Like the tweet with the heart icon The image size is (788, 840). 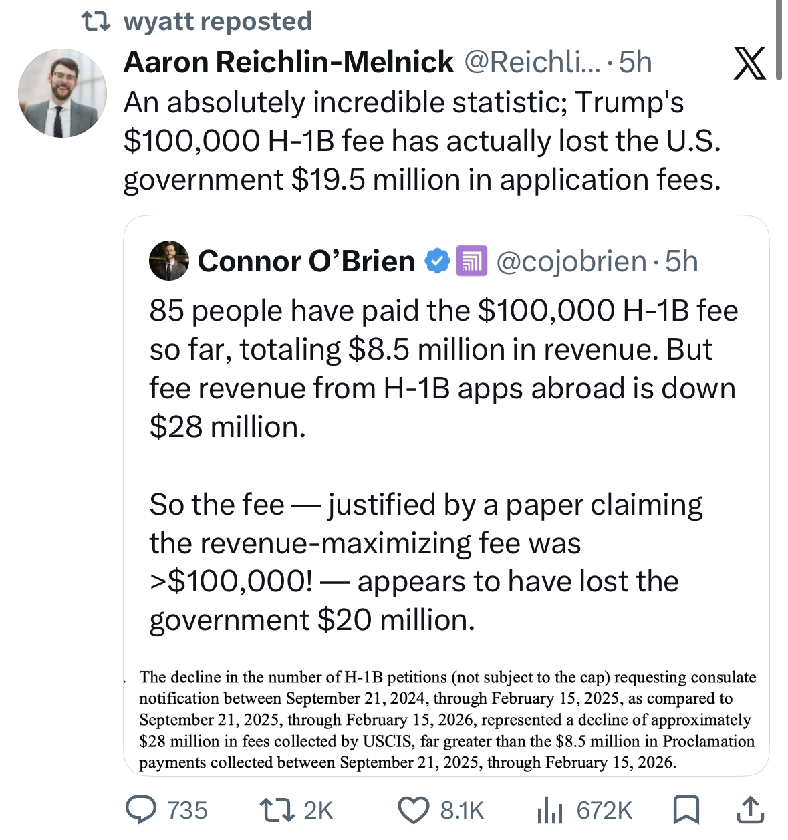click(x=413, y=810)
